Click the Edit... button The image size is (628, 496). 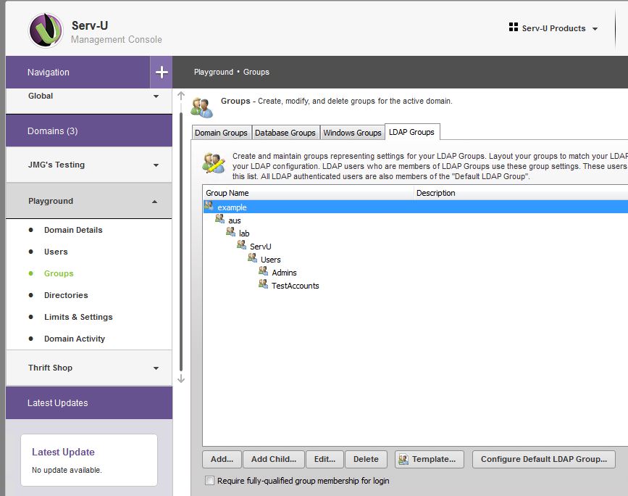pyautogui.click(x=325, y=459)
